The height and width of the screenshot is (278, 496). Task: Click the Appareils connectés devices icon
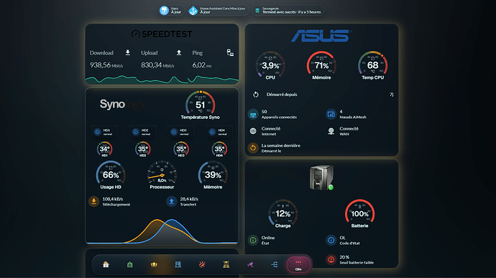pos(253,114)
